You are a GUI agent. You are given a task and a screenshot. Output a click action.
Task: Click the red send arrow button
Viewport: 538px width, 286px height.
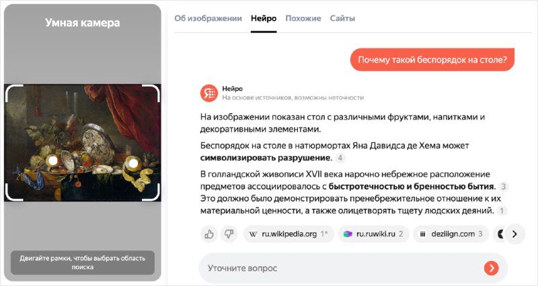(x=492, y=268)
